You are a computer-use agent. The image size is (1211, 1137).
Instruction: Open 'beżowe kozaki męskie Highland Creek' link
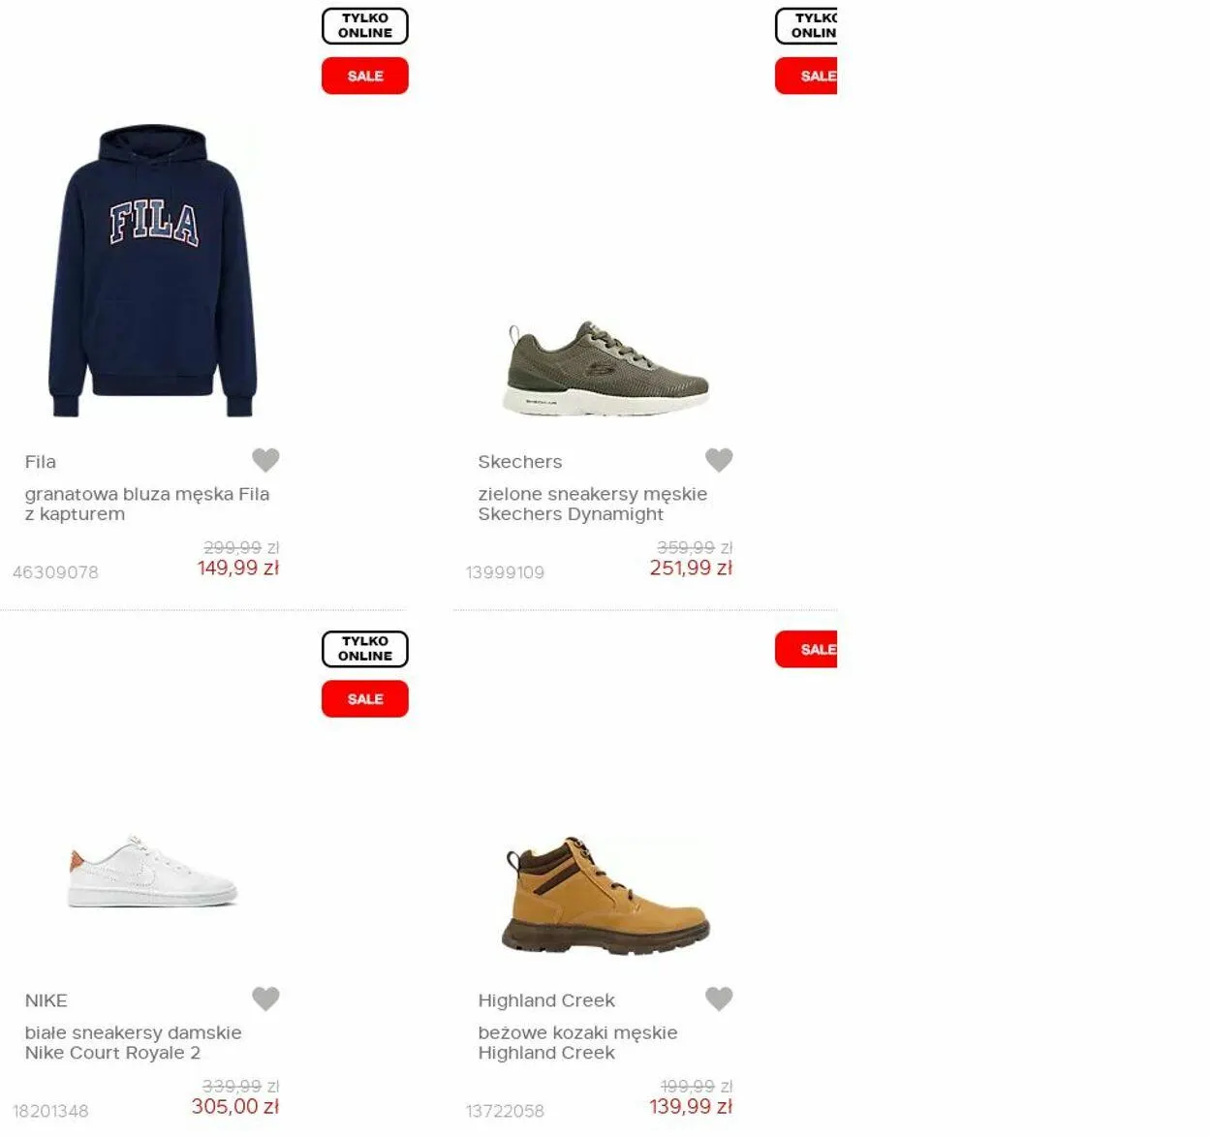point(578,1042)
